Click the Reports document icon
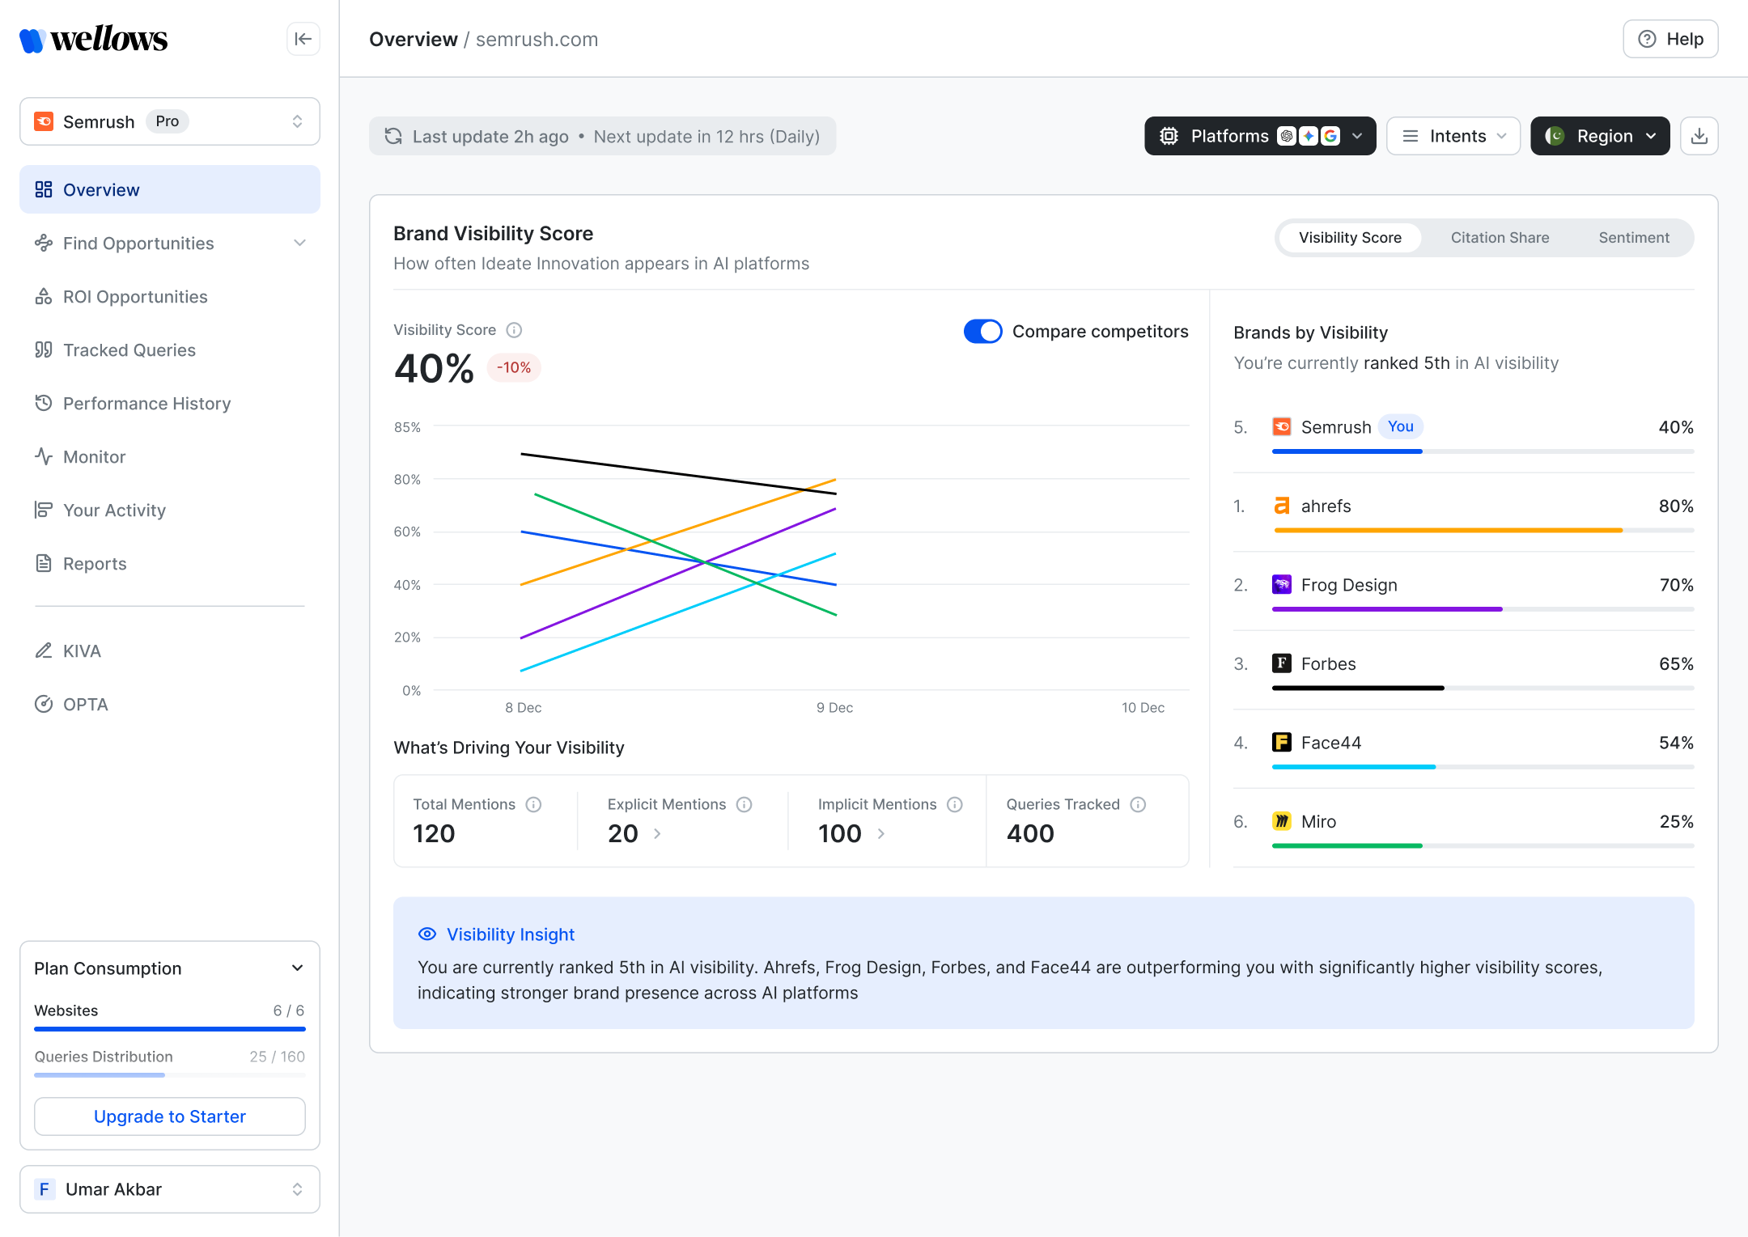The width and height of the screenshot is (1748, 1237). pyautogui.click(x=44, y=563)
